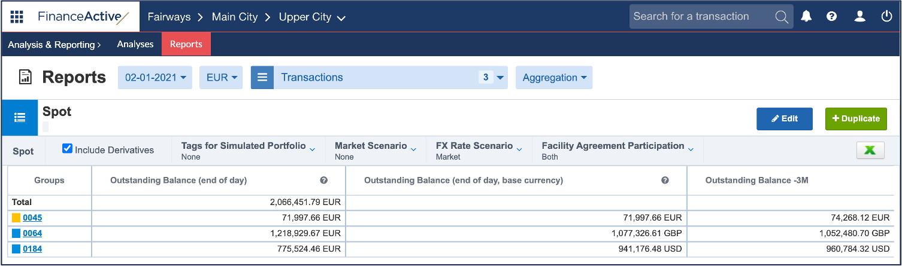
Task: Click the search magnifier icon
Action: coord(782,17)
